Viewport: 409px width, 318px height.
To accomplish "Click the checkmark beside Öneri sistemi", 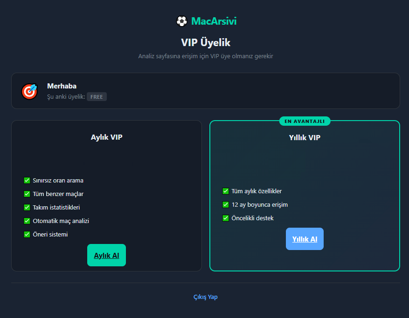I will coord(27,234).
